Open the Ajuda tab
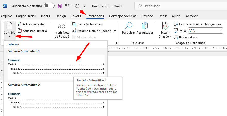The height and width of the screenshot is (116, 227). (176, 16)
